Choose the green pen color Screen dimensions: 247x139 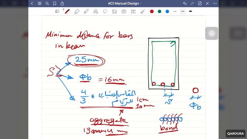159,11
